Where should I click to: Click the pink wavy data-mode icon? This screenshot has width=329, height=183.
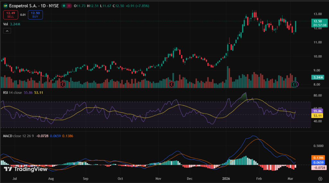(69, 6)
